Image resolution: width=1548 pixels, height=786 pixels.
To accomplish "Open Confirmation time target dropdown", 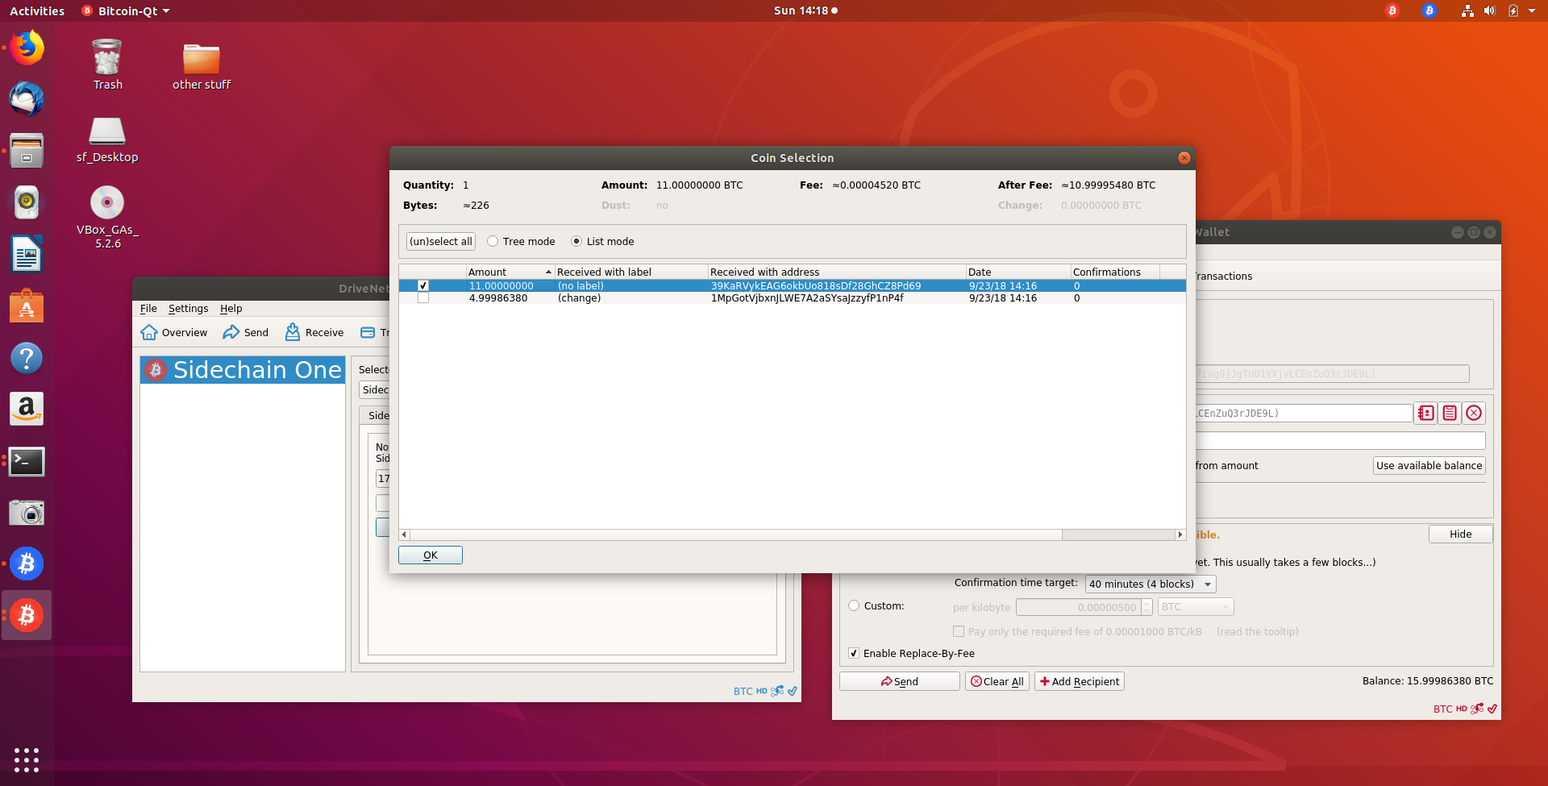I will pyautogui.click(x=1151, y=584).
